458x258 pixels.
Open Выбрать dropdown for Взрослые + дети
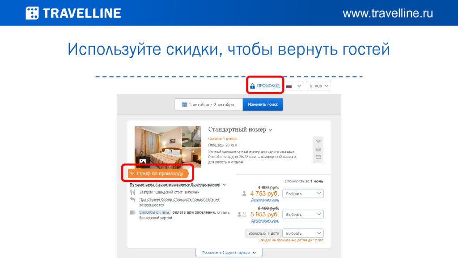[x=303, y=233]
